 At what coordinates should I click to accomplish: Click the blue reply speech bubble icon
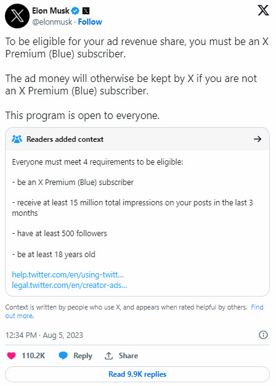tap(63, 356)
